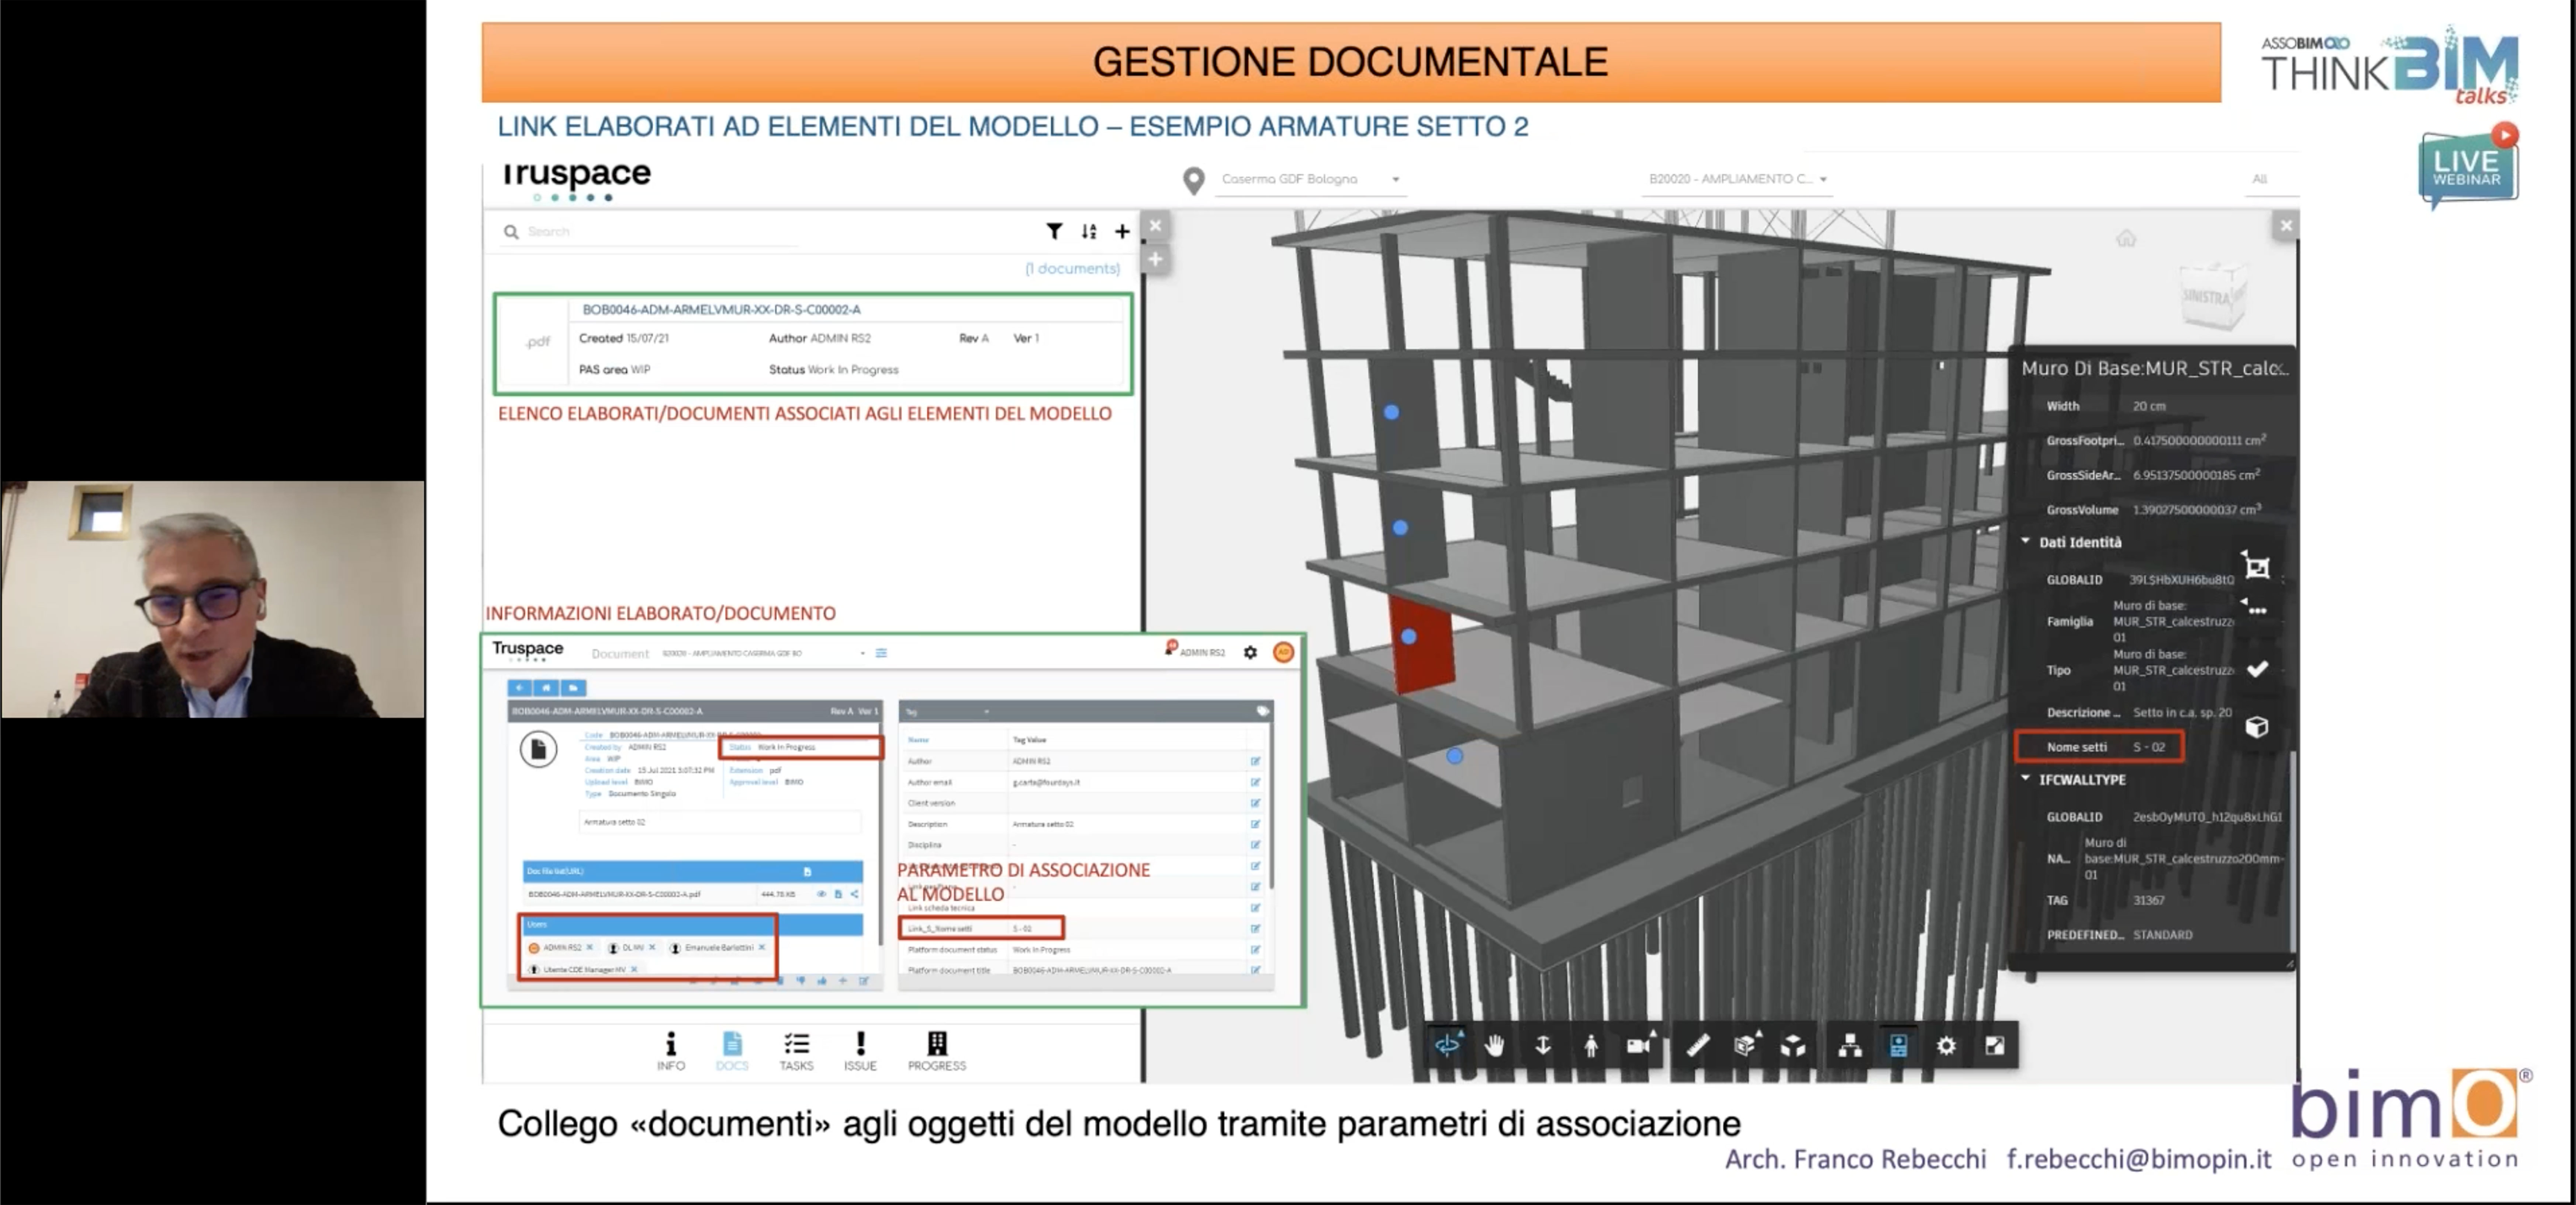Open the TASKS tab
The height and width of the screenshot is (1205, 2576).
tap(796, 1051)
